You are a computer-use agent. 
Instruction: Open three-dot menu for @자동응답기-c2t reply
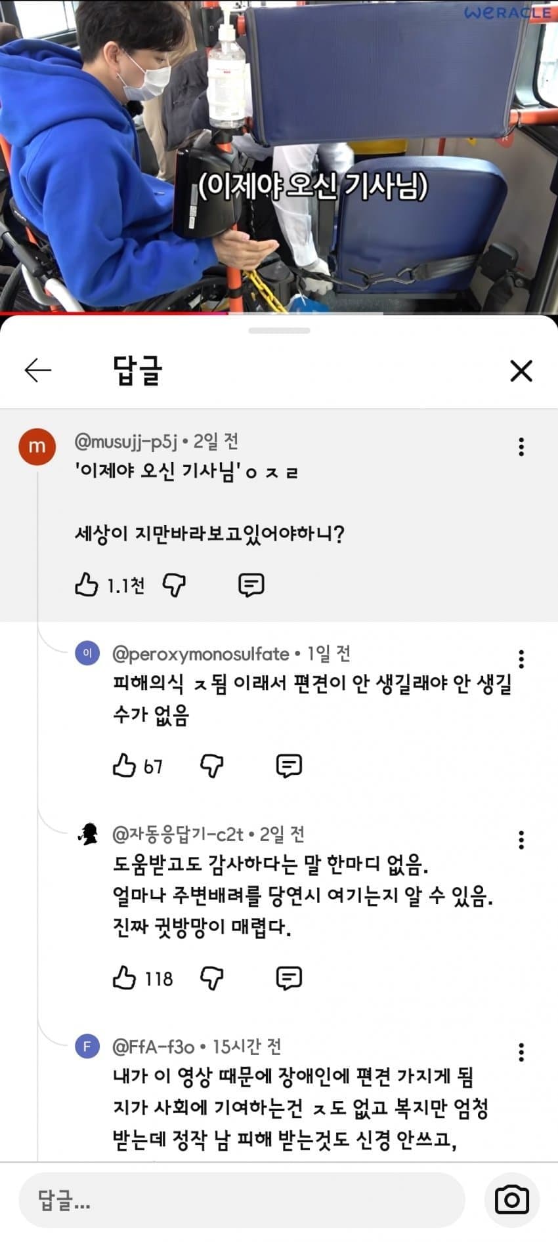(521, 840)
